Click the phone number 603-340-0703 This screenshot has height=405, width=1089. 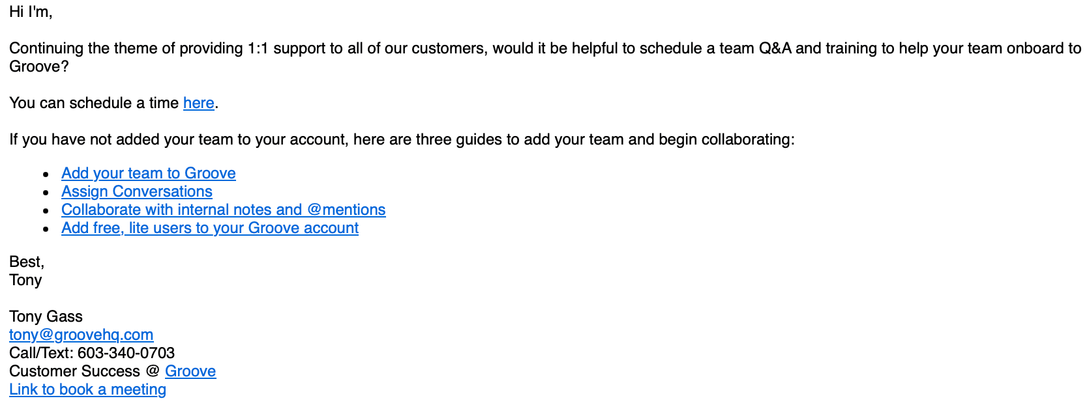pyautogui.click(x=126, y=353)
